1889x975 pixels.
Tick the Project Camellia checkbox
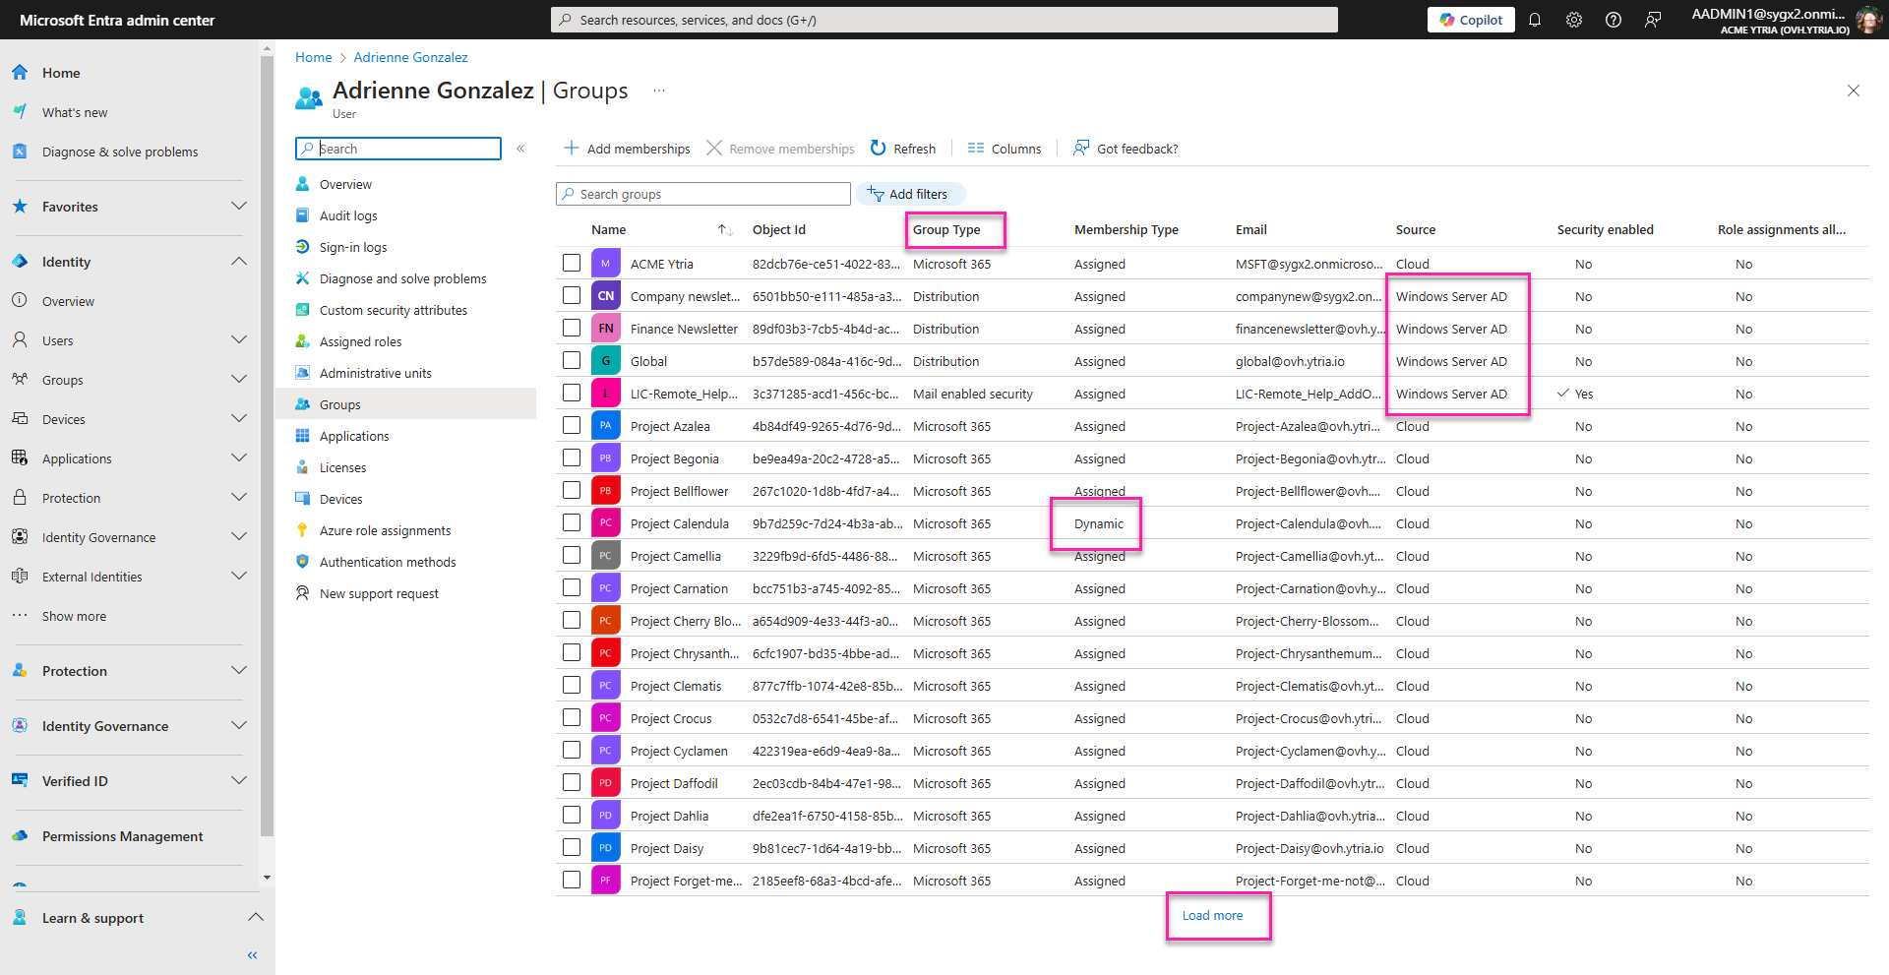(572, 555)
